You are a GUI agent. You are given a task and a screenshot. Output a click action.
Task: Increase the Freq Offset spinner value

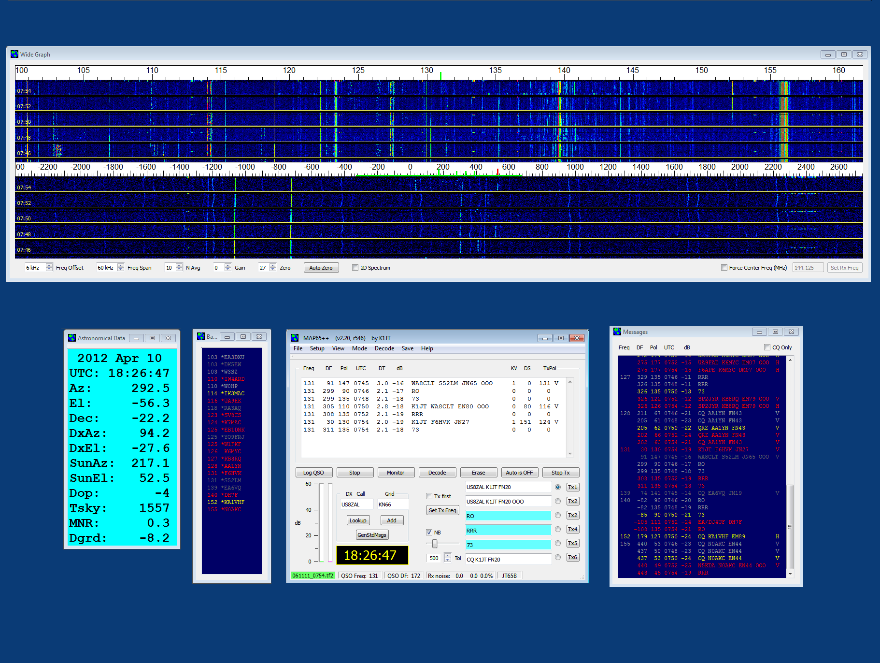click(49, 265)
